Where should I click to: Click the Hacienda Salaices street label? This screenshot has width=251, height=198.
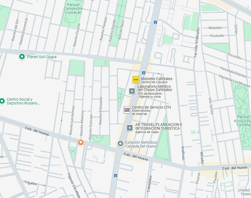233,72
